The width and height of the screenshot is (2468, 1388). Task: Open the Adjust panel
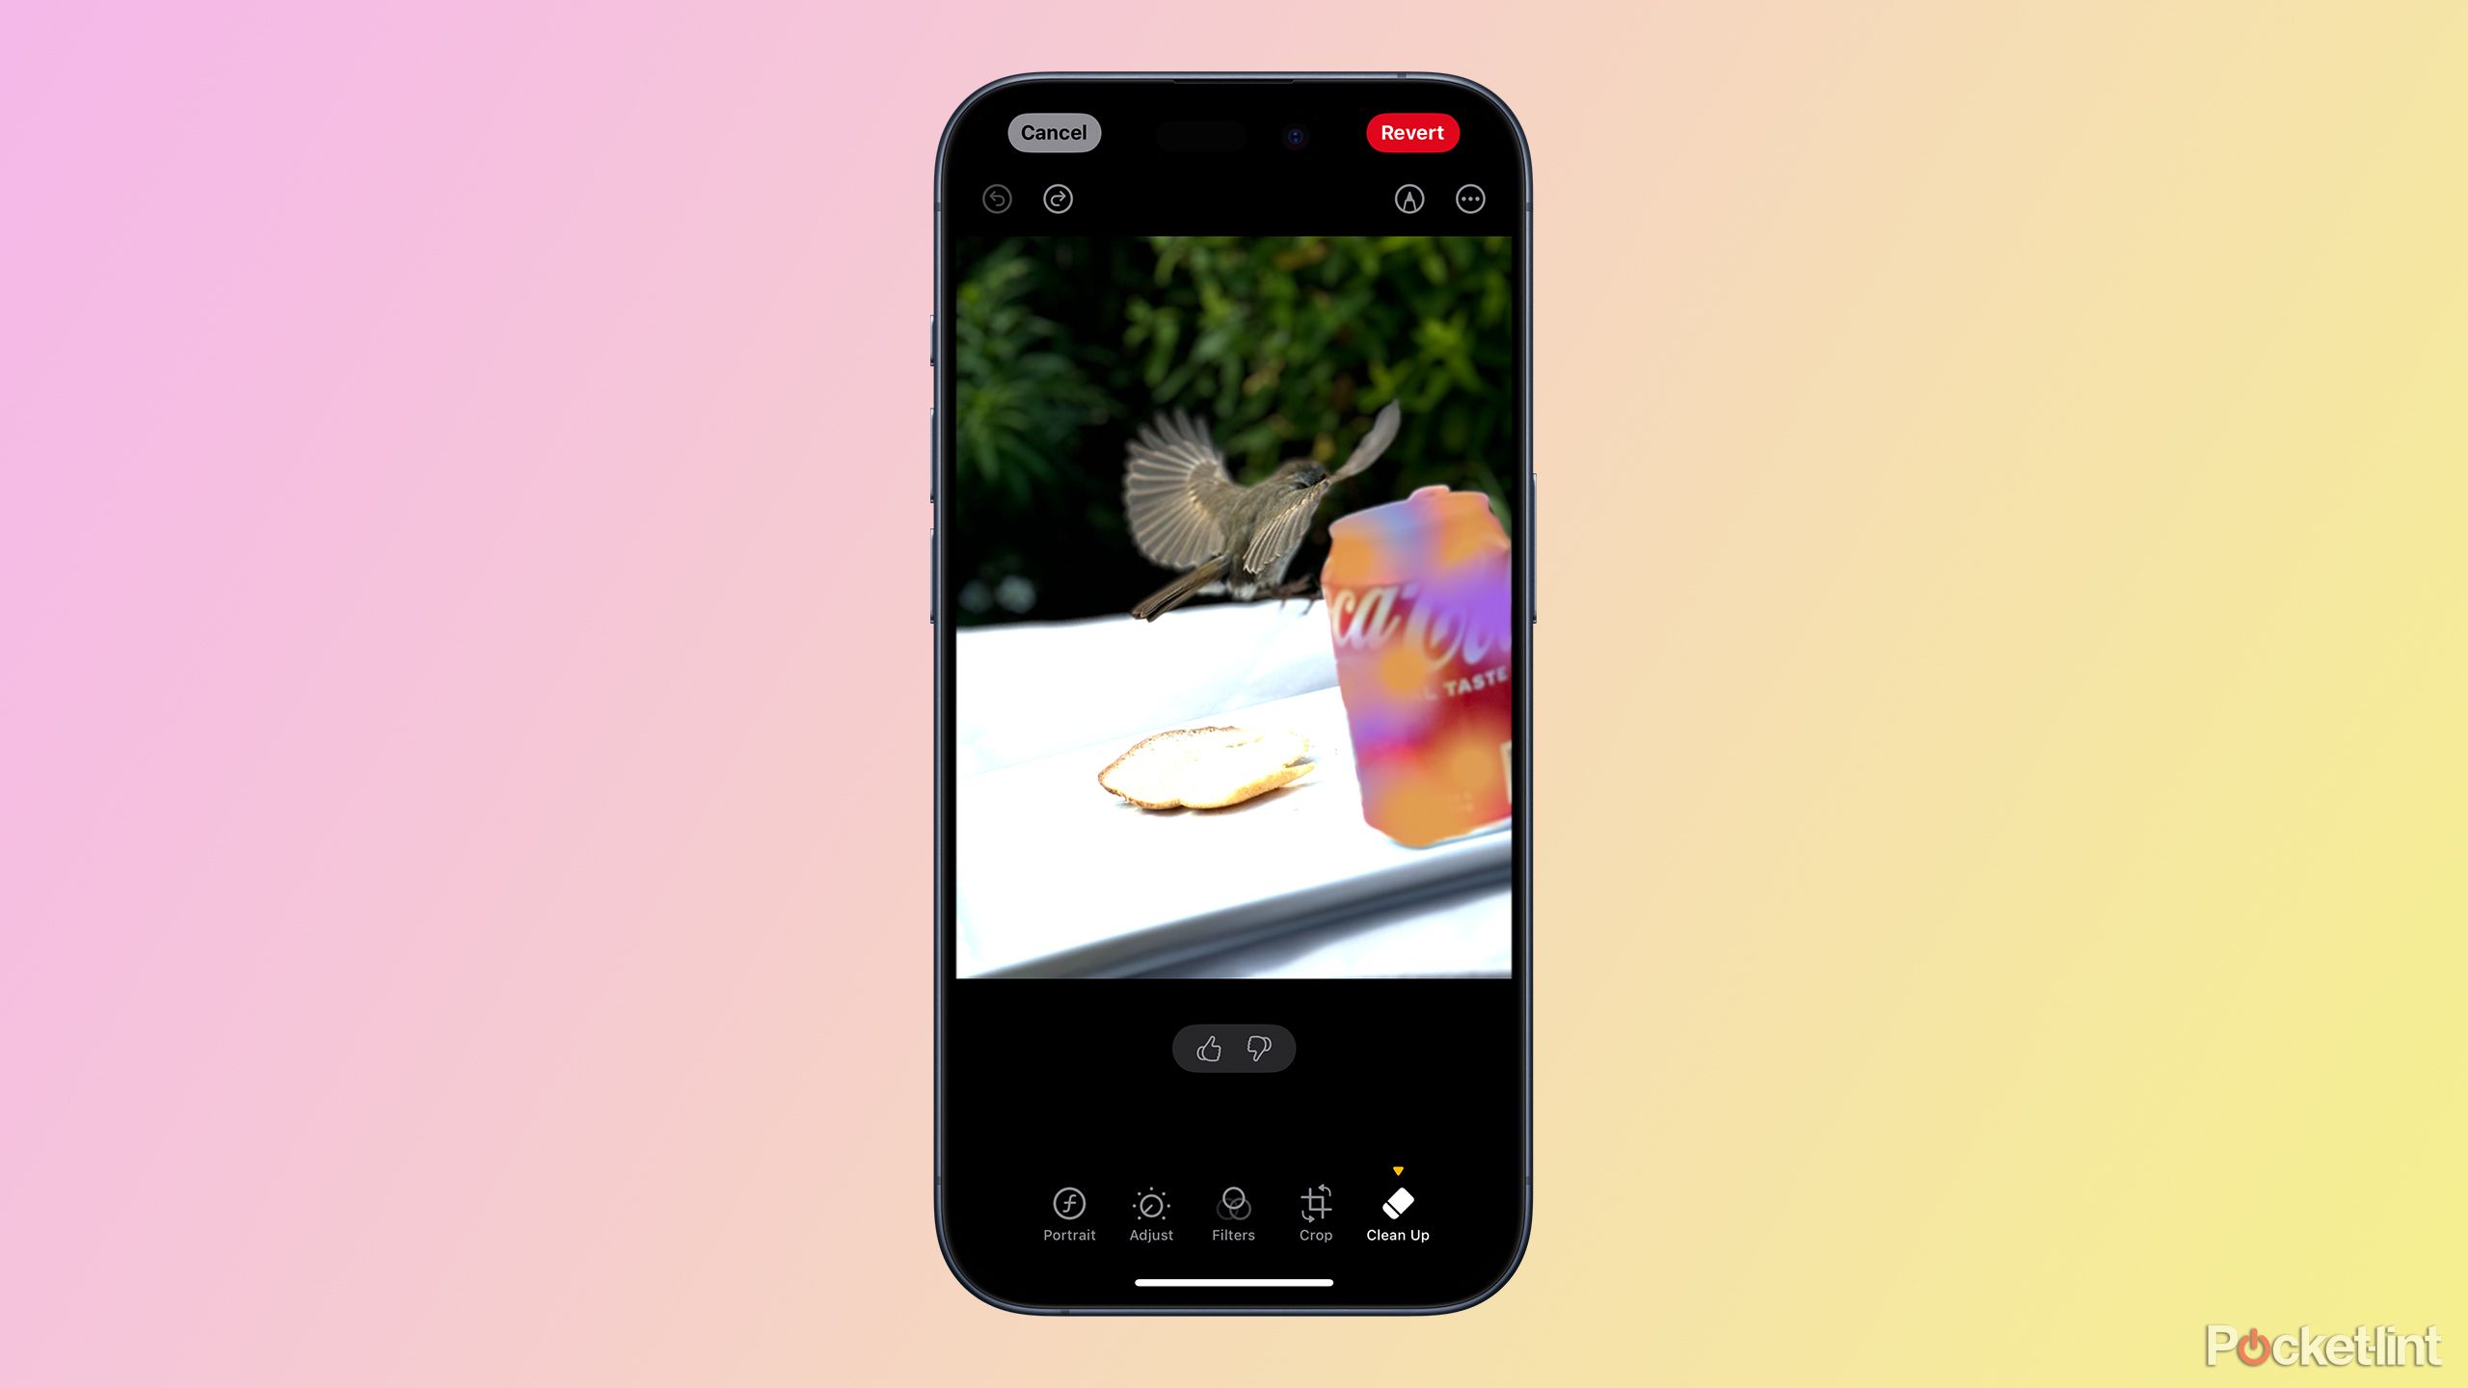[1151, 1212]
